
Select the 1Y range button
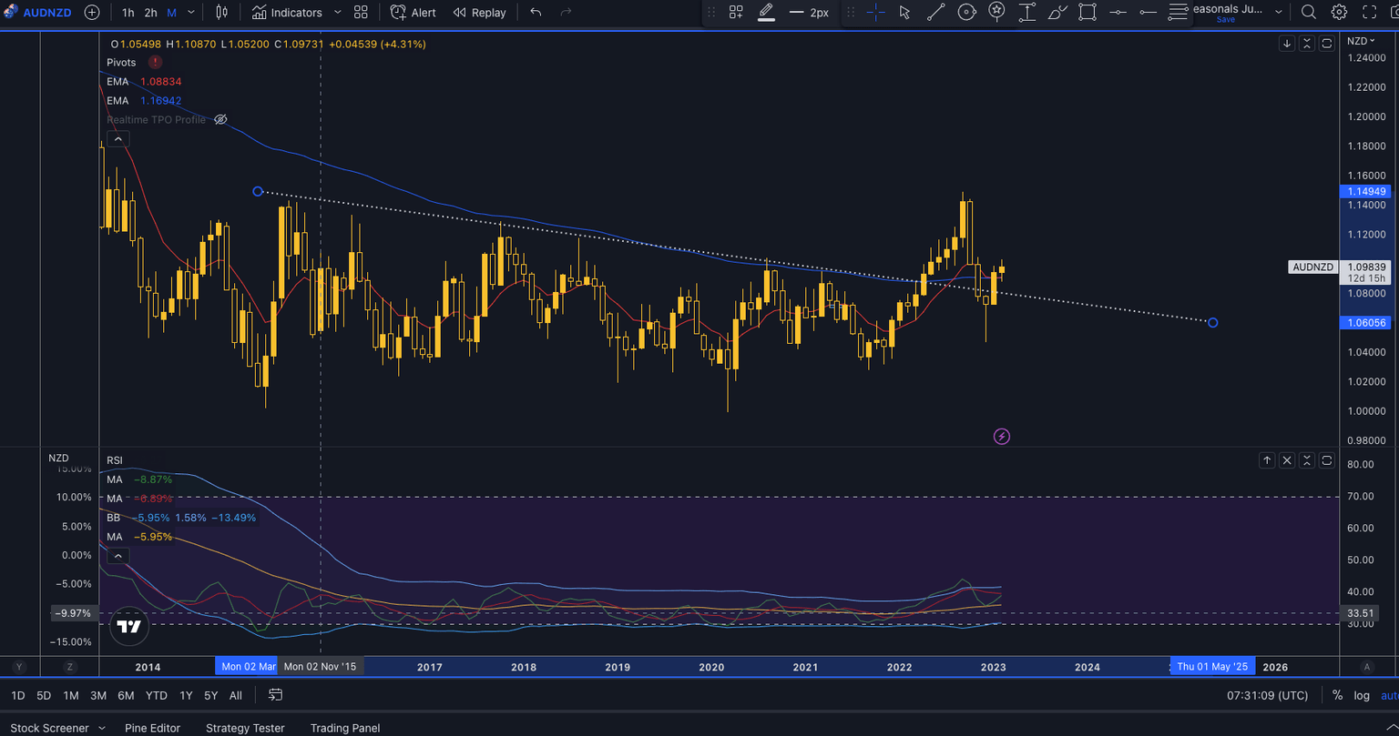[x=186, y=695]
